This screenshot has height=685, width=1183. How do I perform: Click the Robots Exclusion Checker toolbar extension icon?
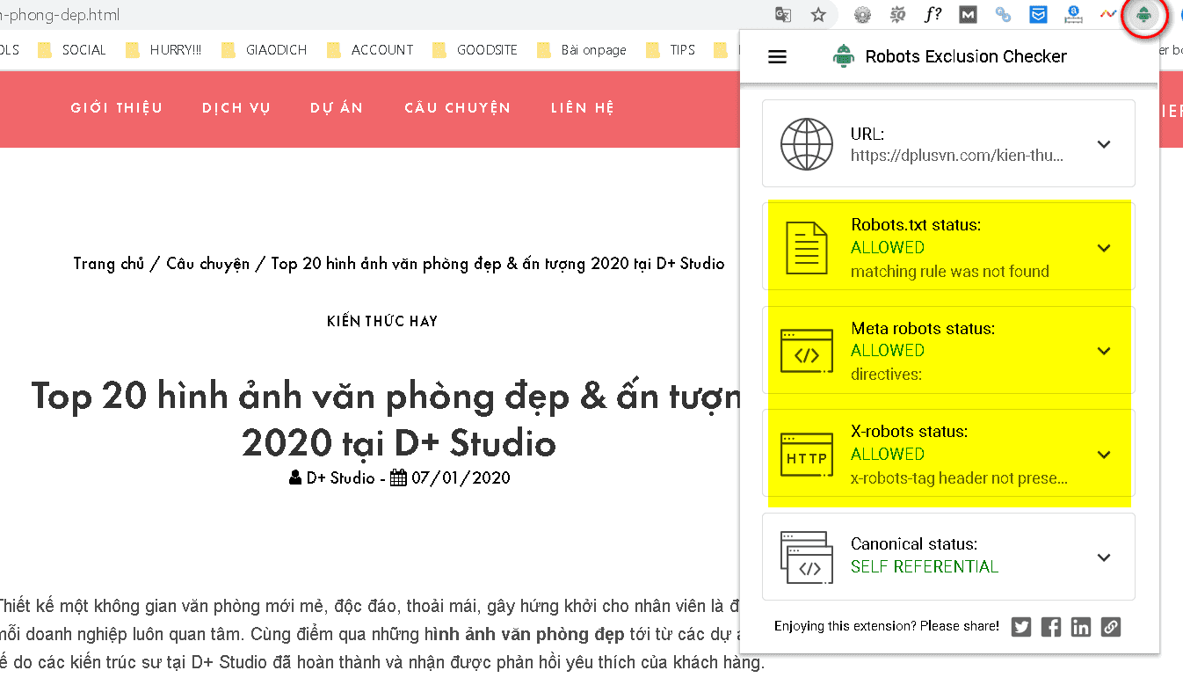[x=1143, y=14]
